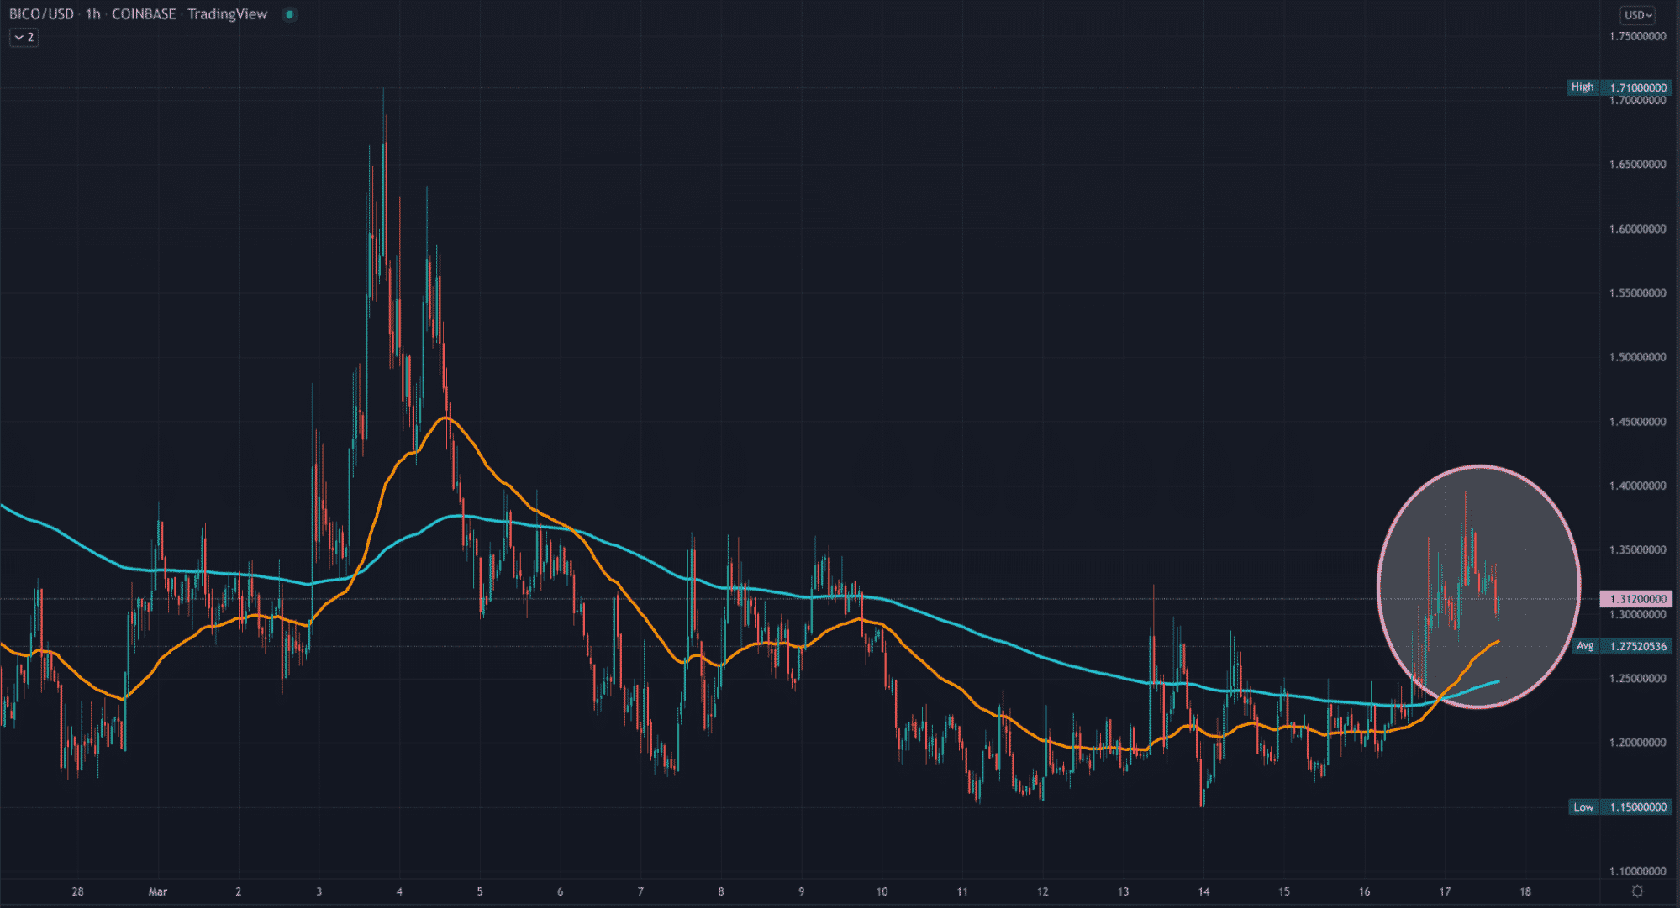Click the 1.35000000 price axis value
The width and height of the screenshot is (1680, 909).
(x=1637, y=550)
